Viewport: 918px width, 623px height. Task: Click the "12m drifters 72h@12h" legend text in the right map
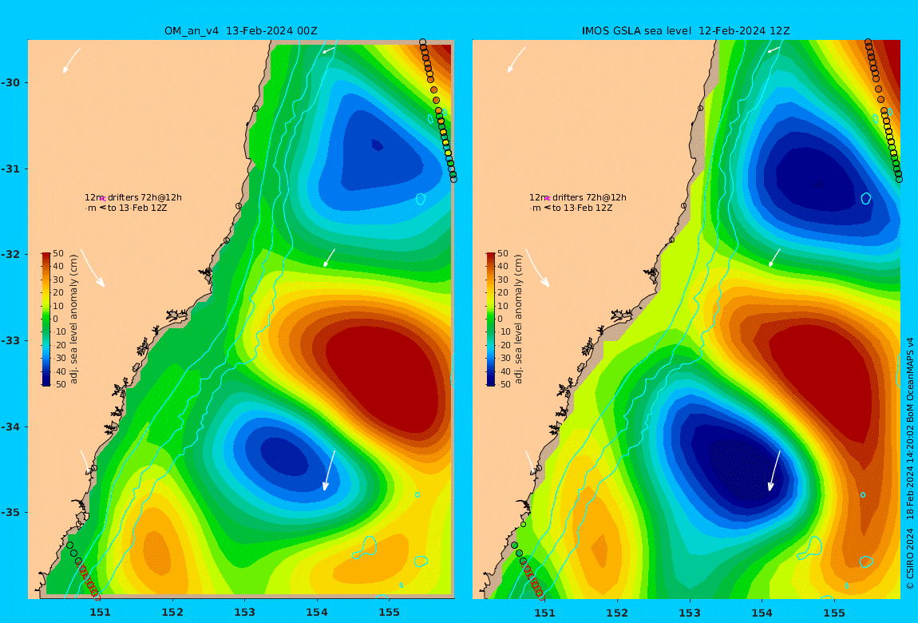(578, 197)
